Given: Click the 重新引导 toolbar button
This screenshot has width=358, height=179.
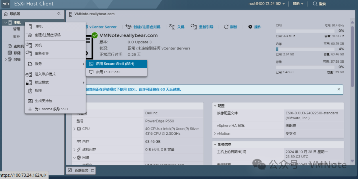Looking at the screenshot, I should tap(202, 27).
